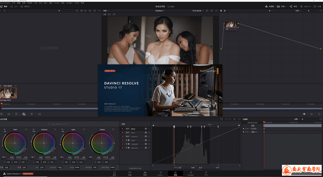
Task: Open the Timeline 1 dropdown
Action: [160, 11]
